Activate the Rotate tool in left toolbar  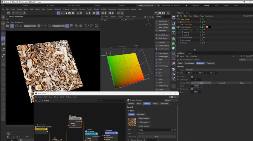pyautogui.click(x=3, y=39)
